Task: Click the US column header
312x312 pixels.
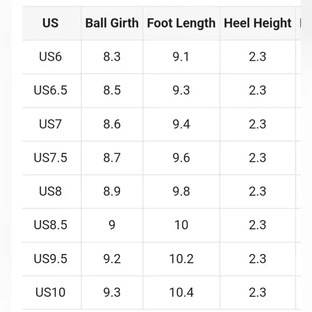Action: [x=51, y=23]
